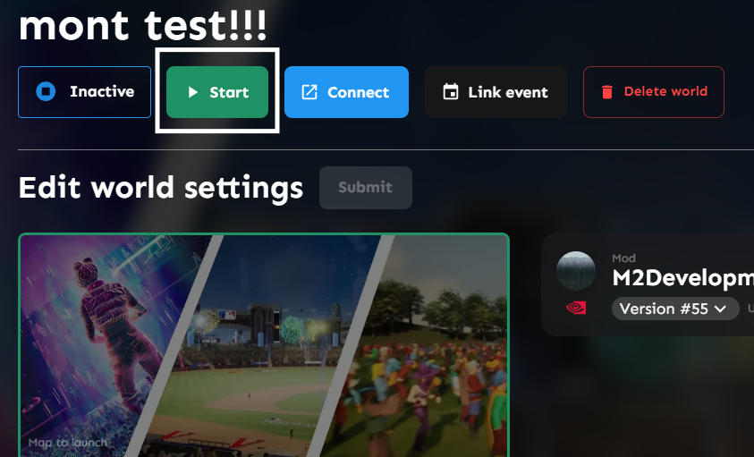Open the M2Developm mod name
This screenshot has height=457, width=754.
tap(682, 278)
